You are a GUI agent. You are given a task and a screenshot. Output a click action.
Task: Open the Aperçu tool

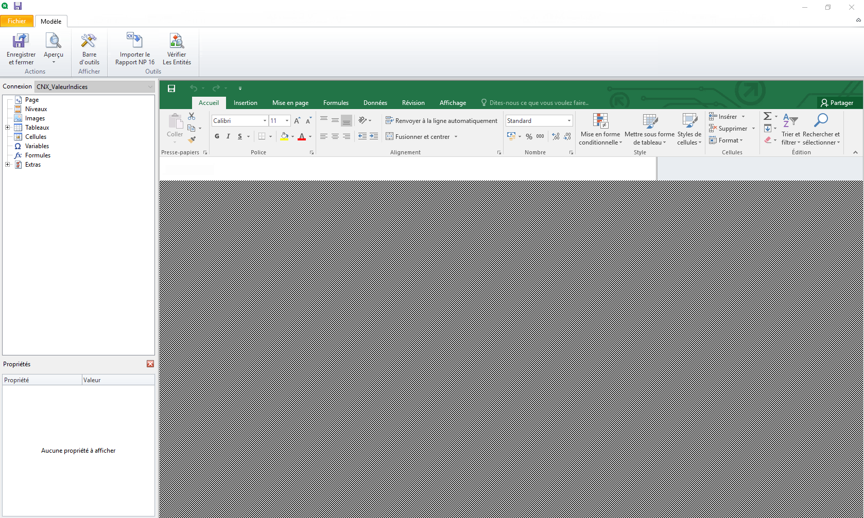tap(54, 46)
